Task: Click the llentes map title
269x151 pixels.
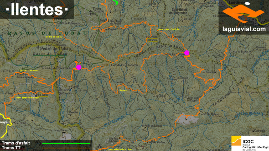Action: pos(37,10)
